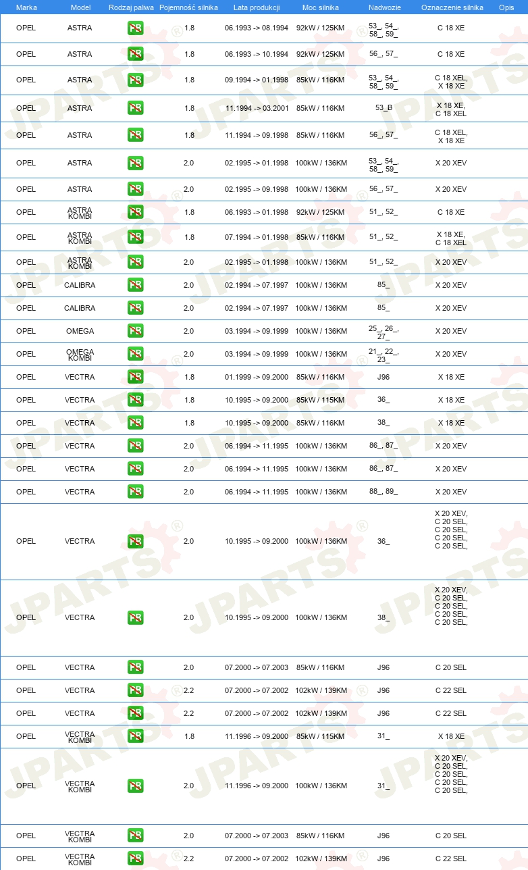528x870 pixels.
Task: Select the date cell '01.1999 -> 09.2000'
Action: click(257, 377)
